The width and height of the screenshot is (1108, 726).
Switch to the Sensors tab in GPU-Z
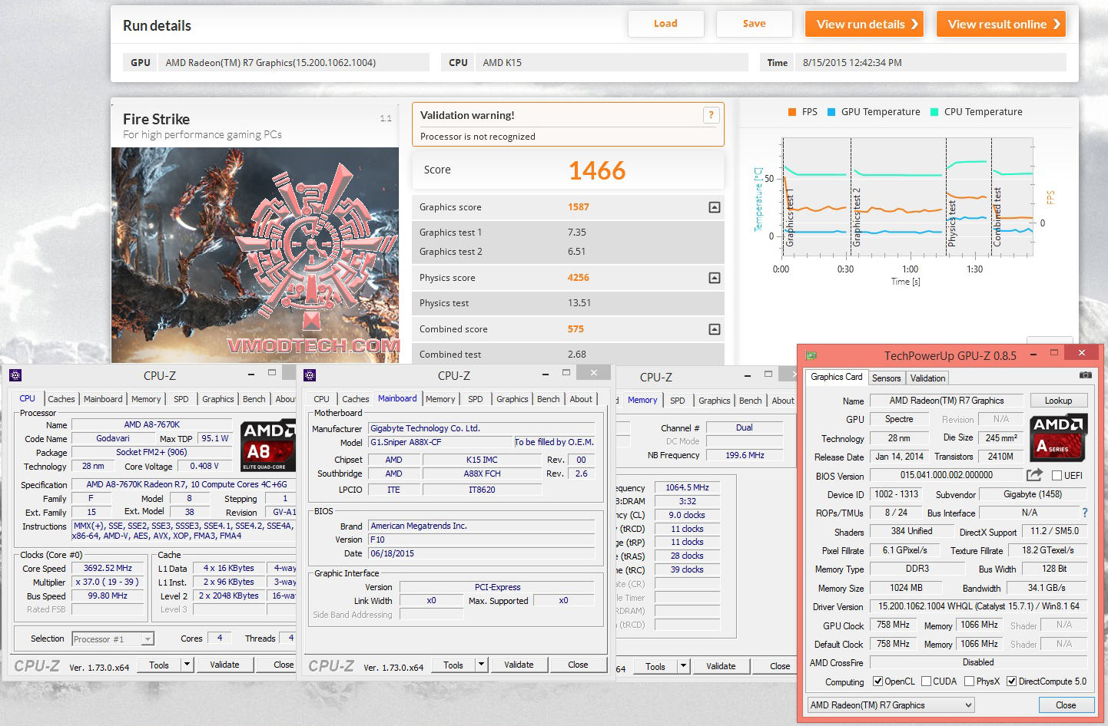coord(886,378)
